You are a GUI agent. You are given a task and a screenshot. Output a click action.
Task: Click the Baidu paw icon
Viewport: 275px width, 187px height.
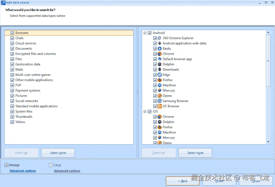click(159, 49)
